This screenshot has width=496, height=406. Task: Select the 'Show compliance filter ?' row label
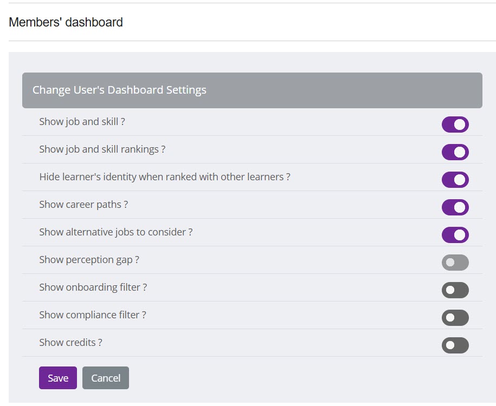click(x=92, y=315)
